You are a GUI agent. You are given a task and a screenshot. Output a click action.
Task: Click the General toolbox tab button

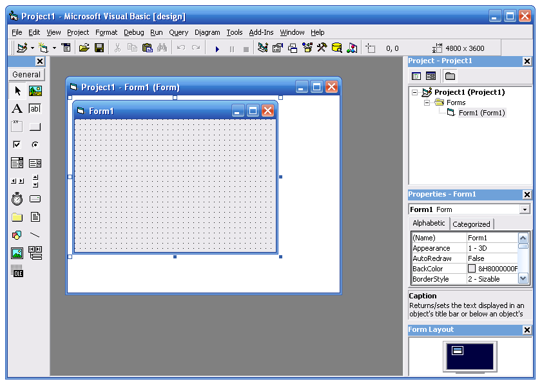[x=26, y=74]
